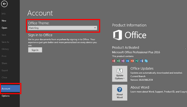Click the Sign In button
The height and width of the screenshot is (107, 187).
(35, 50)
